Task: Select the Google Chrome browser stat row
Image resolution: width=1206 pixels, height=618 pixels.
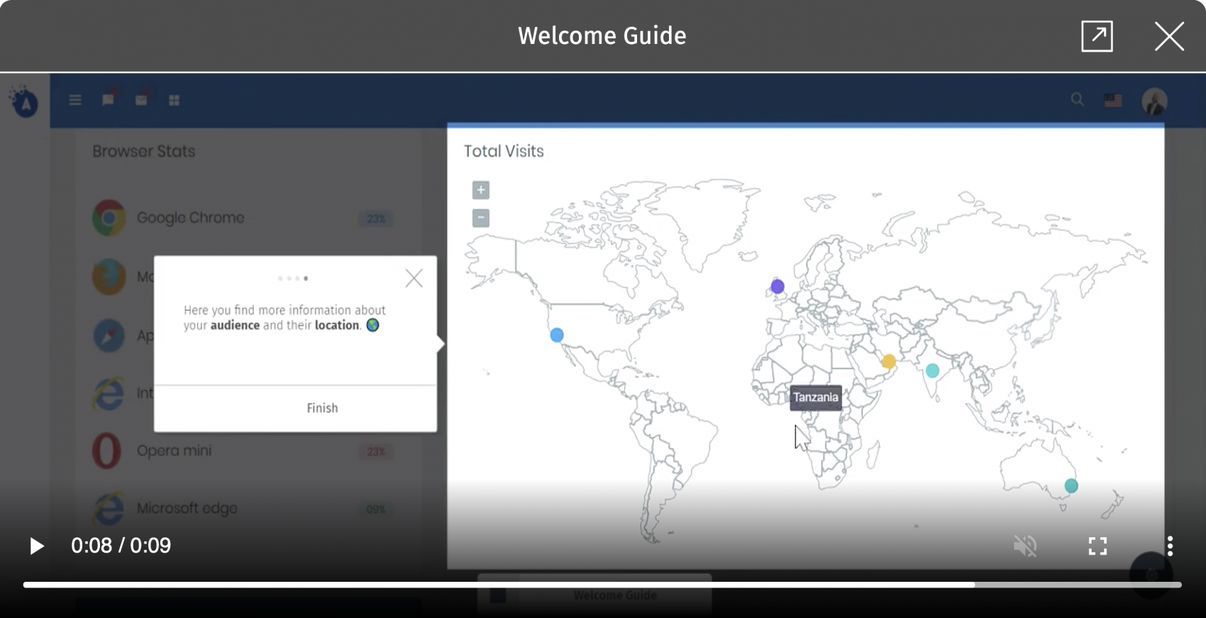Action: coord(190,218)
